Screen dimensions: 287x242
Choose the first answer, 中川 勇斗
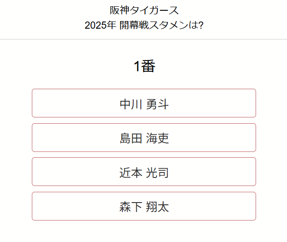click(144, 104)
